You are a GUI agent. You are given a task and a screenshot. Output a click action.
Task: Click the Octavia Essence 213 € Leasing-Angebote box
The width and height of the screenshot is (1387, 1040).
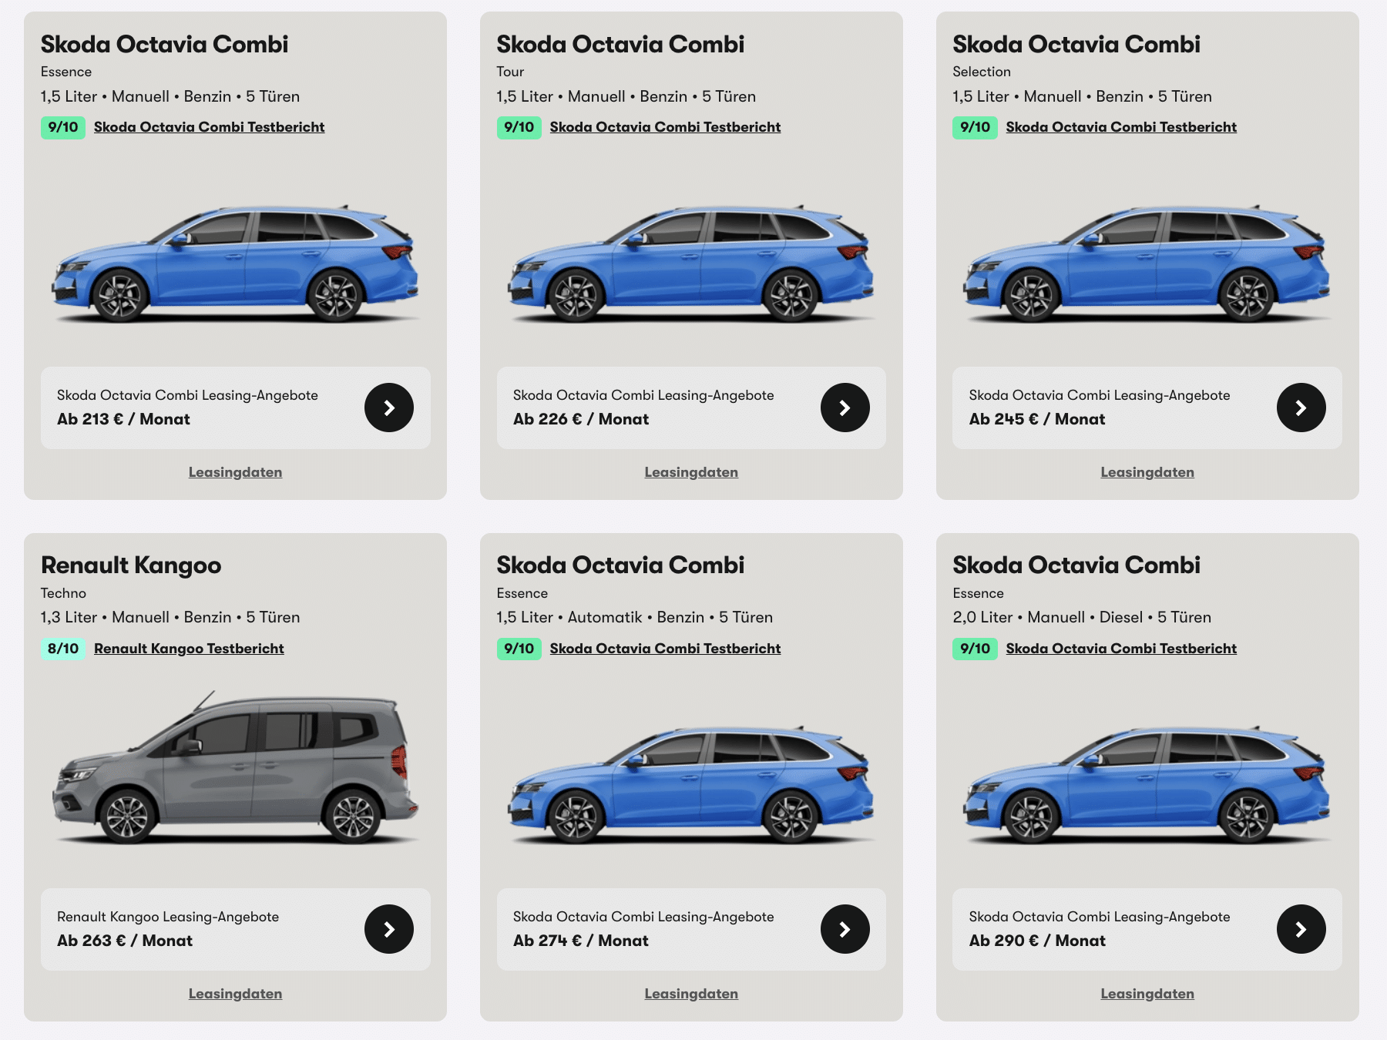(x=235, y=408)
